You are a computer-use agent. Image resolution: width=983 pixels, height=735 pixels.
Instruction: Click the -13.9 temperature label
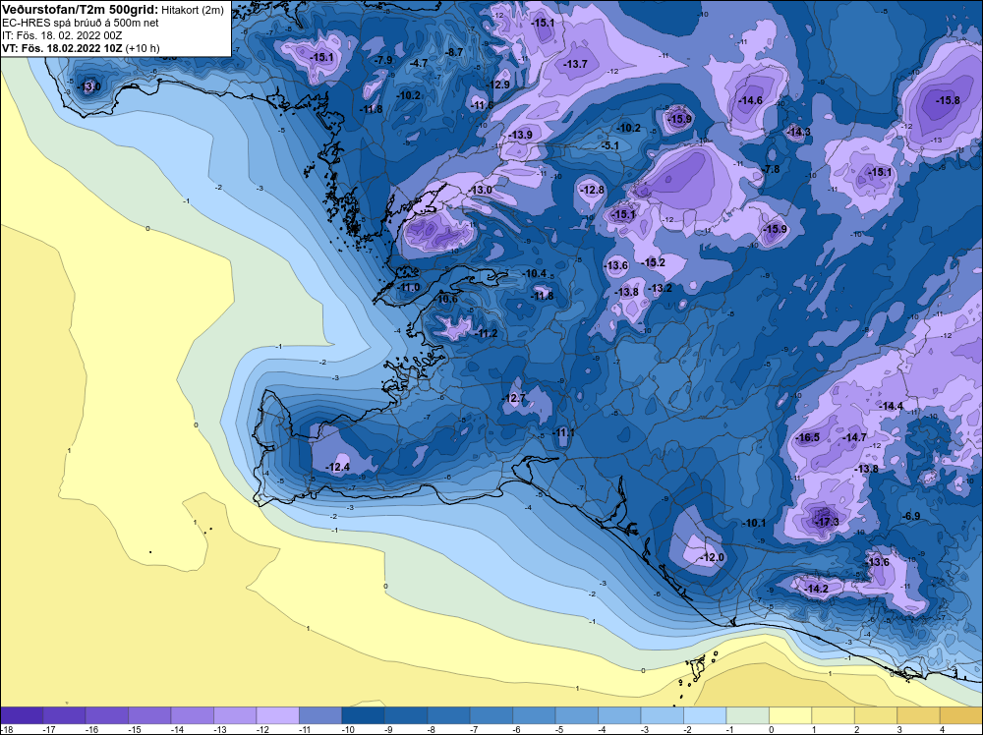click(x=520, y=135)
